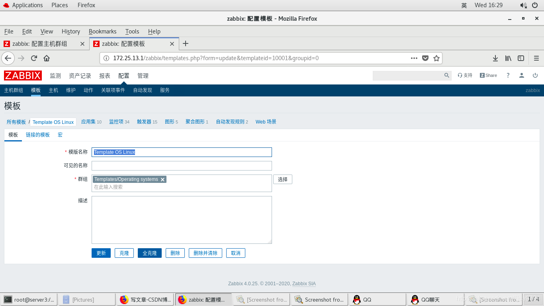Switch to root@server3 terminal in taskbar
Viewport: 544px width, 306px height.
tap(29, 300)
